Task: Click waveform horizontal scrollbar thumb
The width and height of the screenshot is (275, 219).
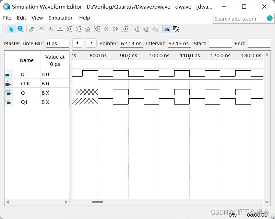Action: (x=98, y=202)
